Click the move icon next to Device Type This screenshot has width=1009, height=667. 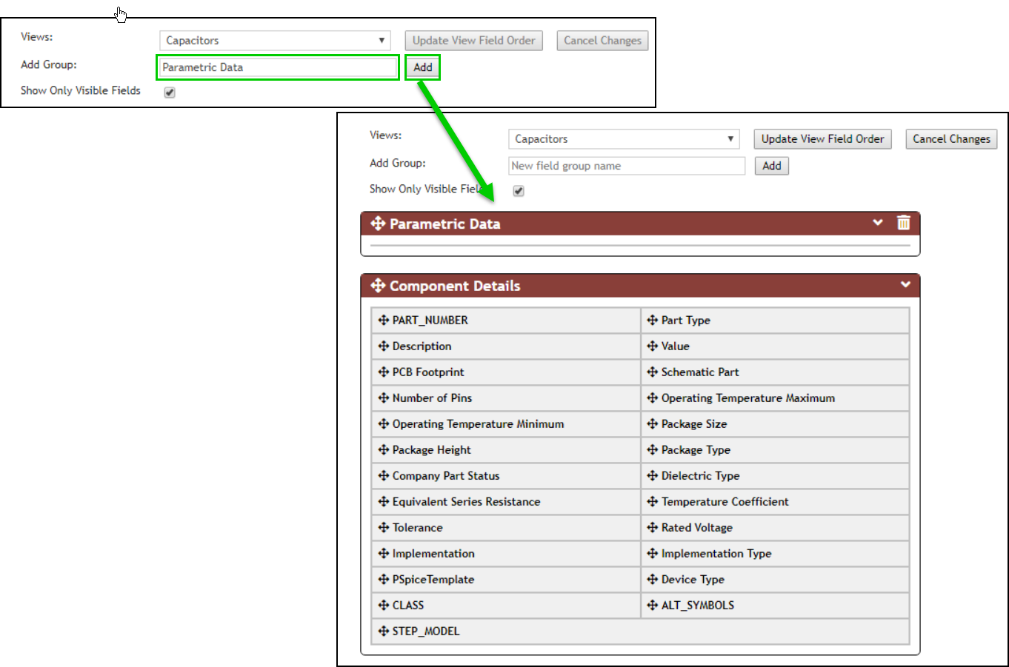(650, 579)
